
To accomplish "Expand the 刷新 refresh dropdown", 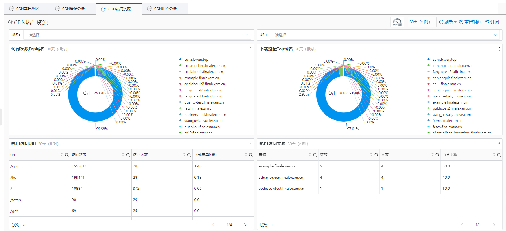I will coord(448,22).
